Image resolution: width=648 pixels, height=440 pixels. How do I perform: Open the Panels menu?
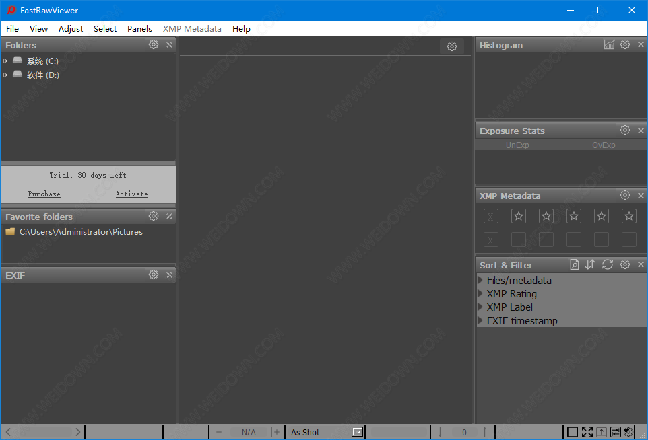tap(139, 28)
